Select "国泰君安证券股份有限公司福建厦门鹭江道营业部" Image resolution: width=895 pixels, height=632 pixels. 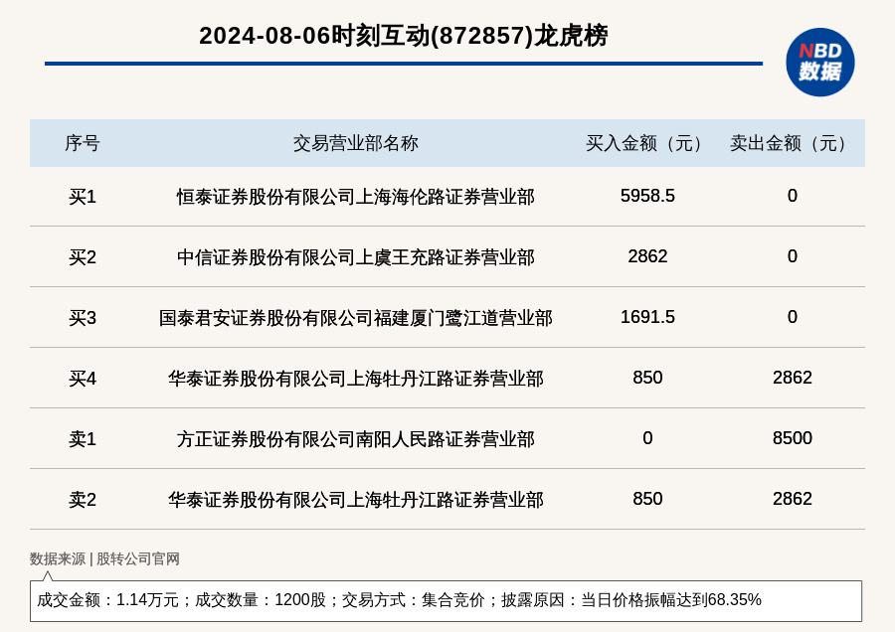coord(356,318)
